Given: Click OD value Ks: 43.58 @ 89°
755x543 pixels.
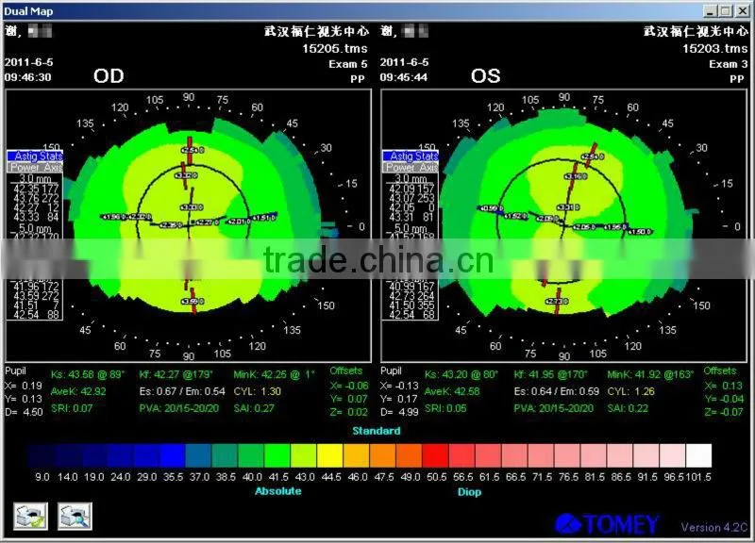Looking at the screenshot, I should pyautogui.click(x=88, y=374).
